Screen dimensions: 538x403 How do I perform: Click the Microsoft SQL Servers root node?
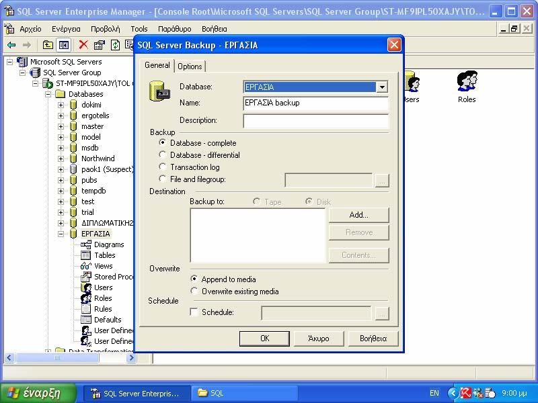pyautogui.click(x=66, y=62)
